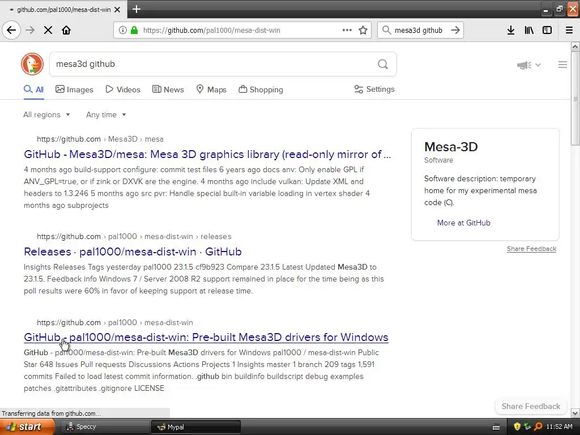
Task: Click Share Feedback under Mesa-3D card
Action: 531,249
